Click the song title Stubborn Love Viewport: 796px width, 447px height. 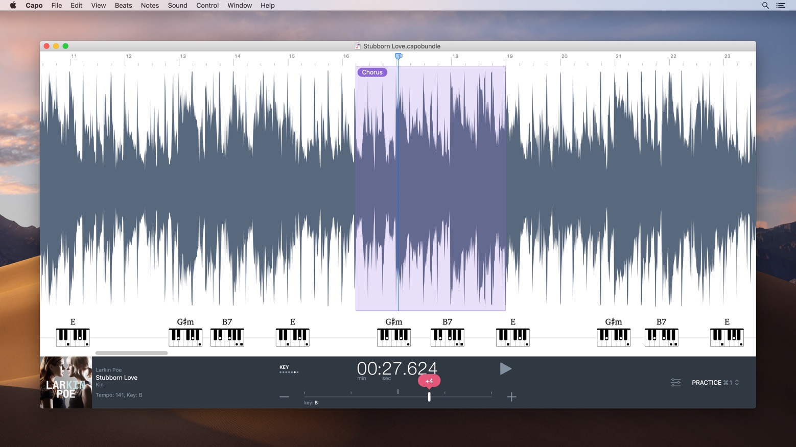coord(116,378)
